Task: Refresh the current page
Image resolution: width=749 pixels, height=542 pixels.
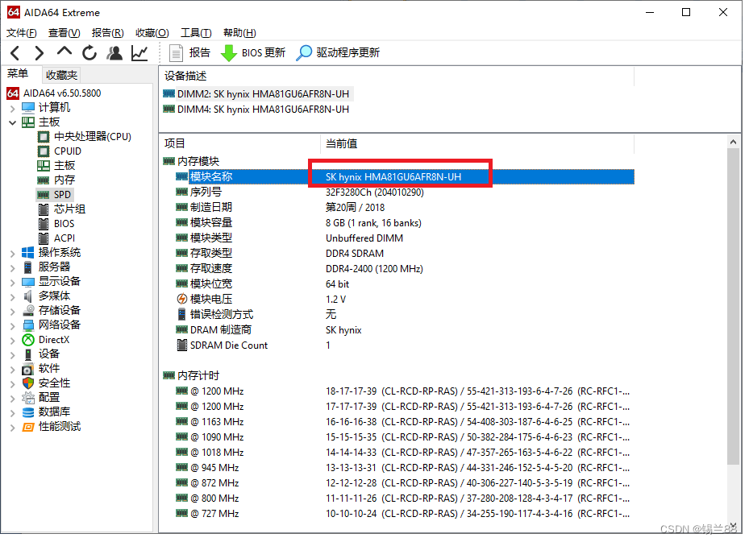Action: click(89, 52)
